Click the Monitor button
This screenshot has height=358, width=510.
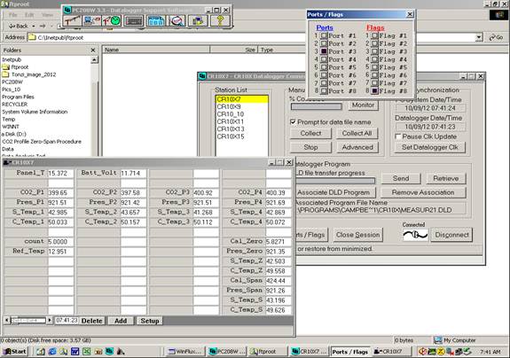pyautogui.click(x=363, y=105)
